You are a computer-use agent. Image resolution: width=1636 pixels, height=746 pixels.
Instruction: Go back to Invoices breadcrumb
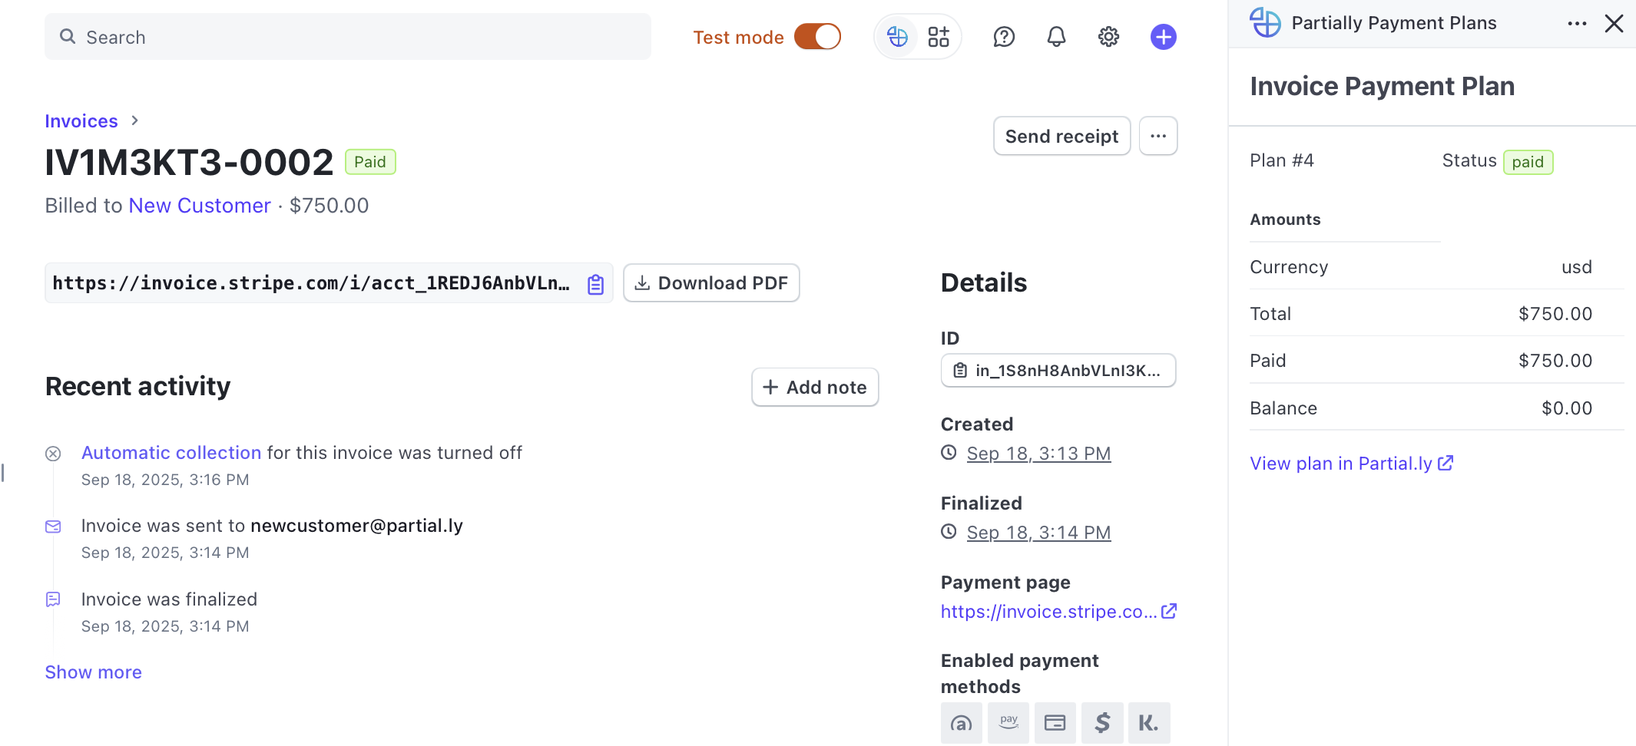[81, 121]
